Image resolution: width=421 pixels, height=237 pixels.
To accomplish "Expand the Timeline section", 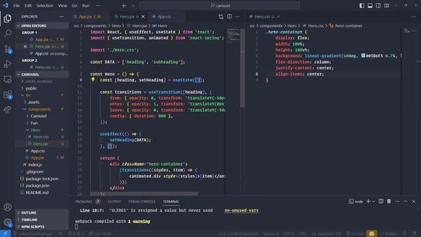I will tap(42, 219).
